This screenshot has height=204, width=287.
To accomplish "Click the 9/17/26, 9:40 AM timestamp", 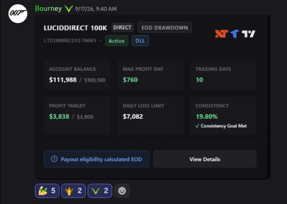I will tap(96, 9).
